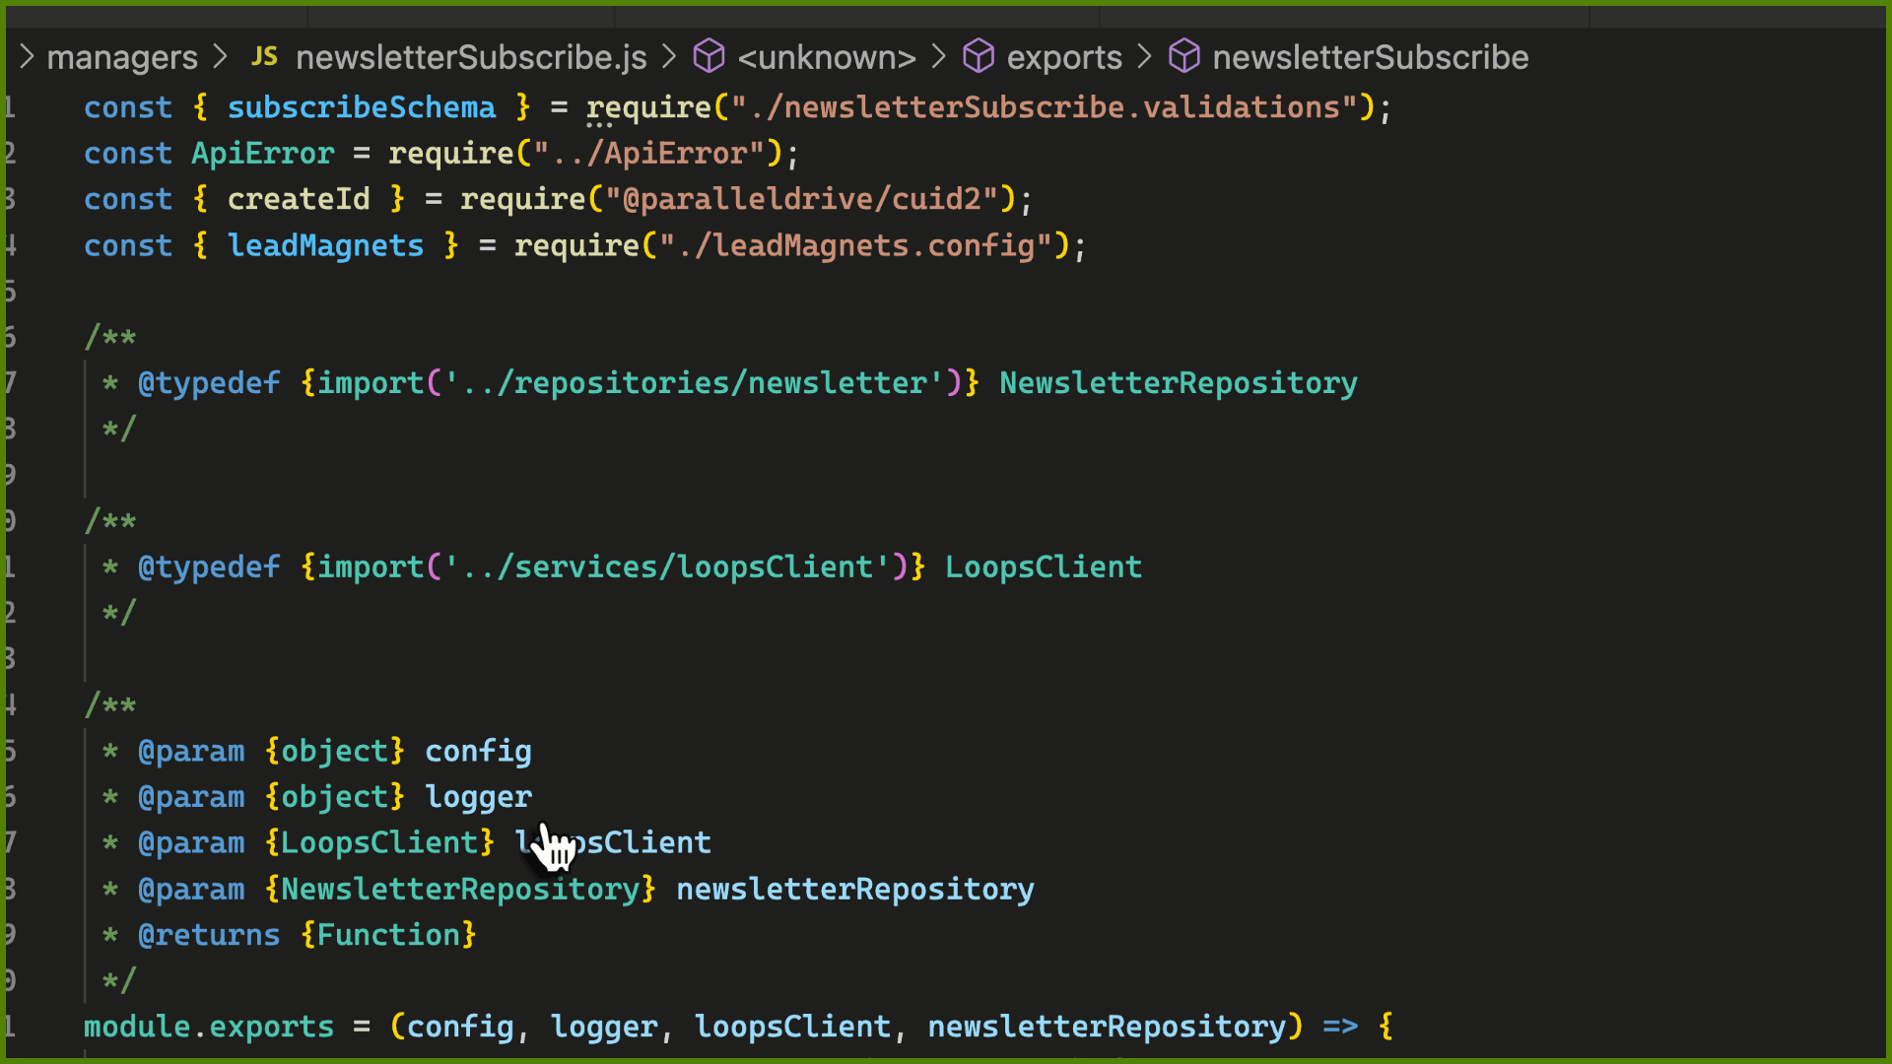
Task: Click the JS file icon in the breadcrumb
Action: (264, 56)
